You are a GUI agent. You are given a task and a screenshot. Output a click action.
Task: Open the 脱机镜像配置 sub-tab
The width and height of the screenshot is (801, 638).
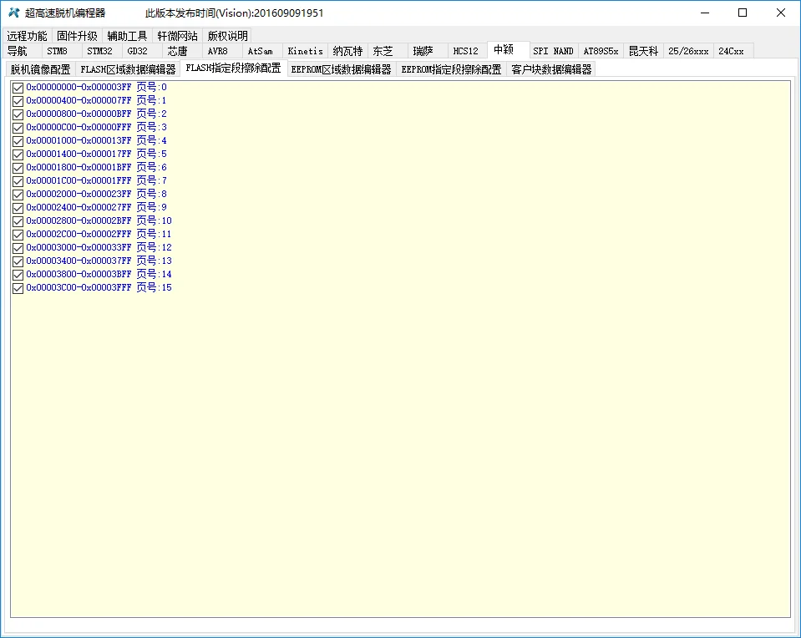(x=40, y=69)
